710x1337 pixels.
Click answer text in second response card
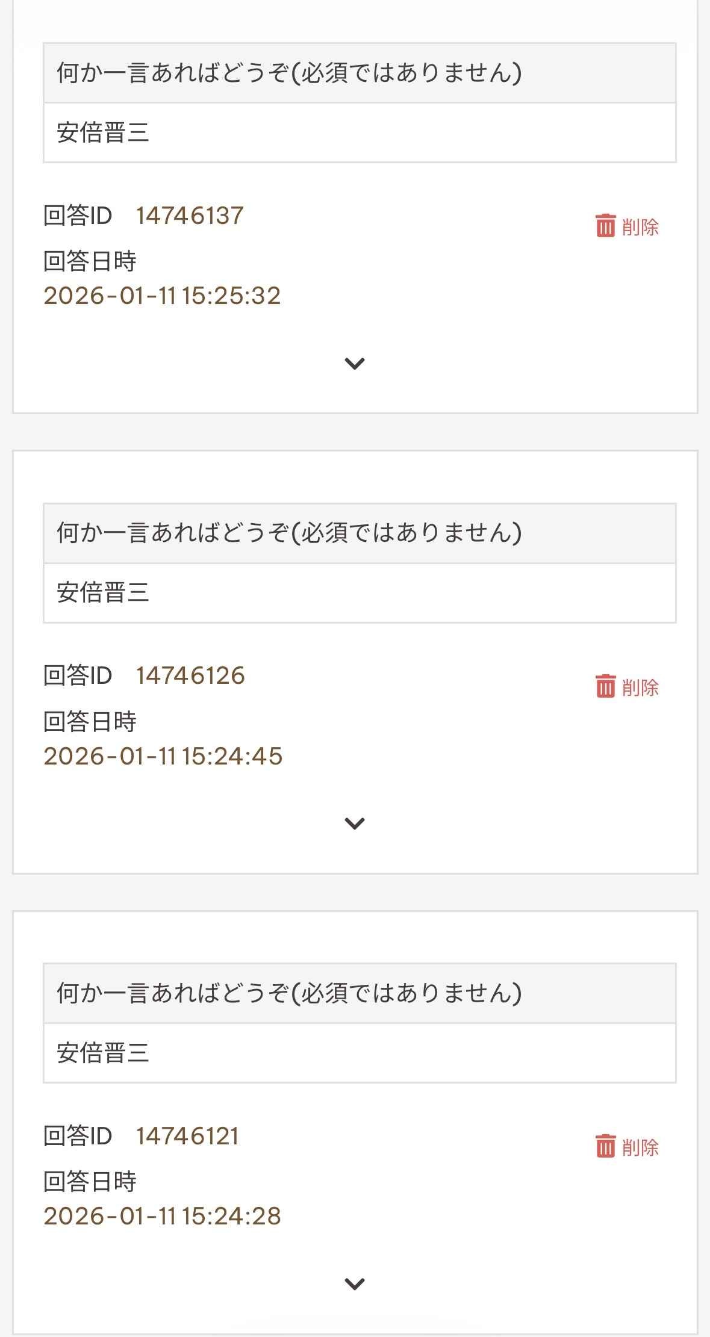[103, 593]
